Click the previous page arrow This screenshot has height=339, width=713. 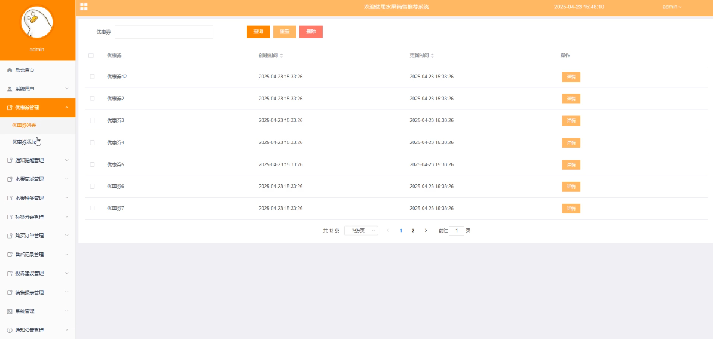[388, 231]
